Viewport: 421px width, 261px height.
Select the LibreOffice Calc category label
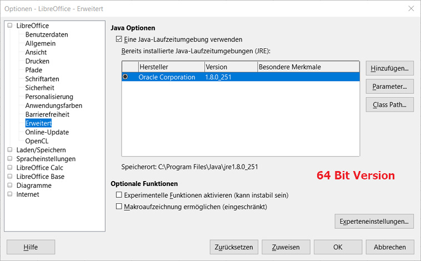[x=40, y=168]
